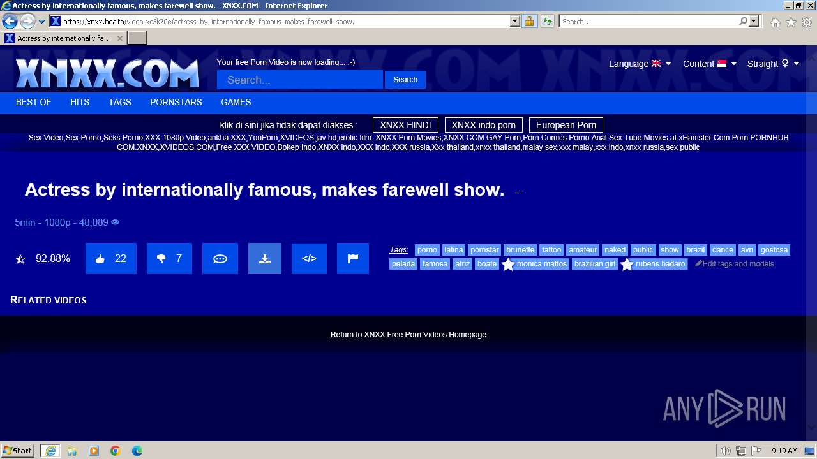Open the Favorites star icon

[791, 22]
